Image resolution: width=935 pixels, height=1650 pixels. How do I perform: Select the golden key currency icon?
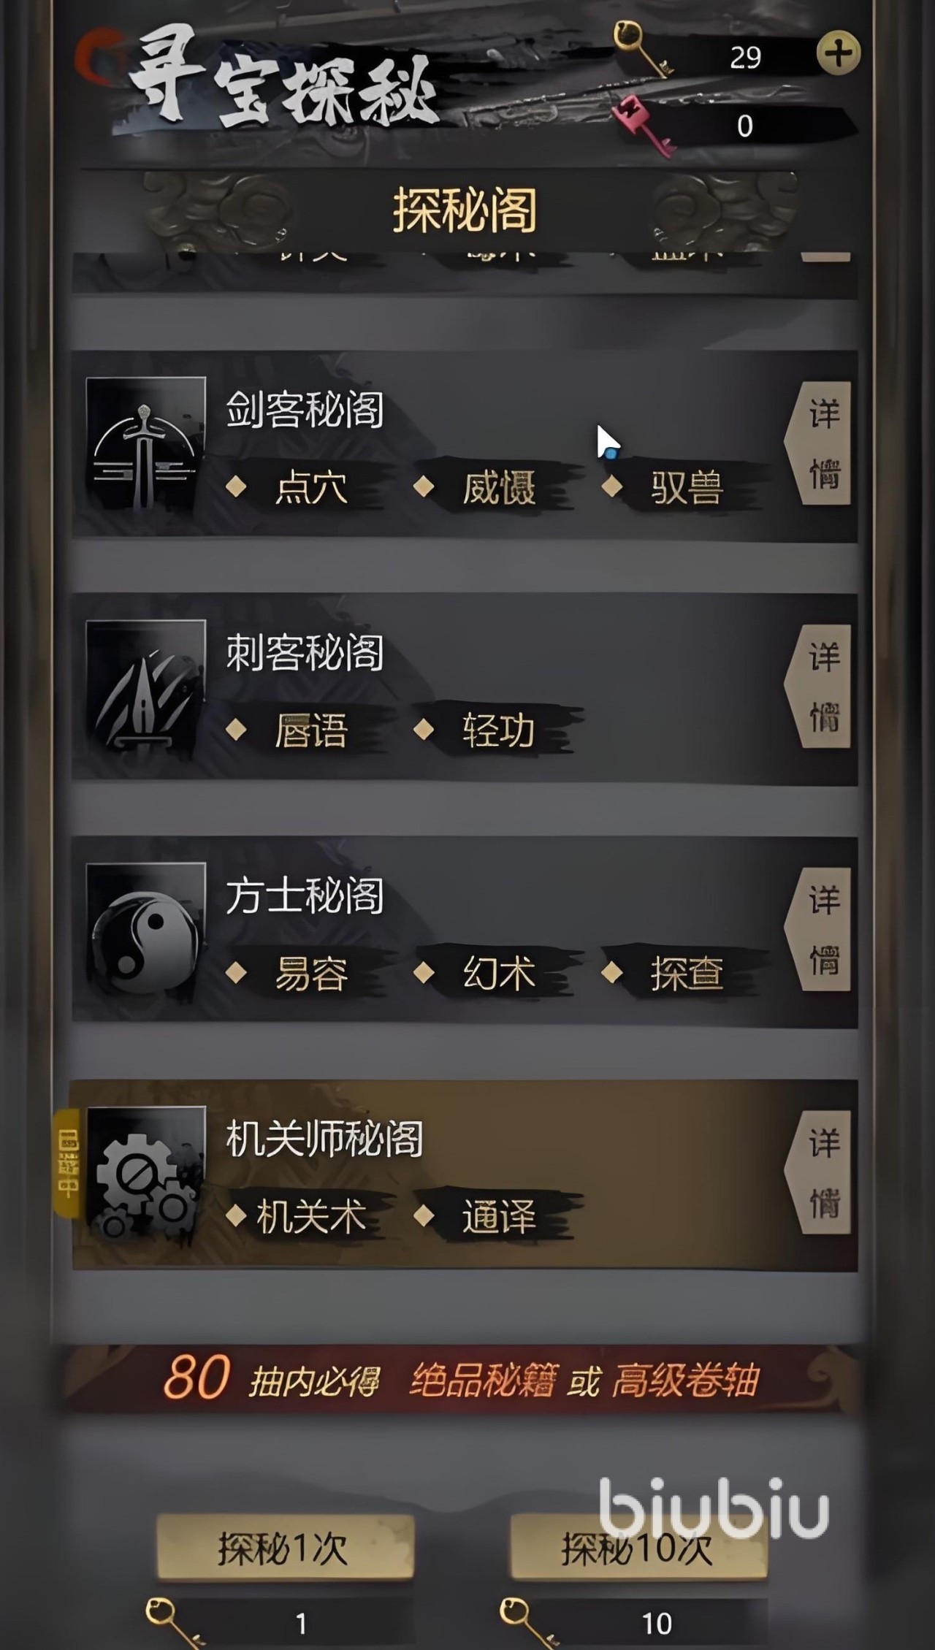(x=643, y=49)
